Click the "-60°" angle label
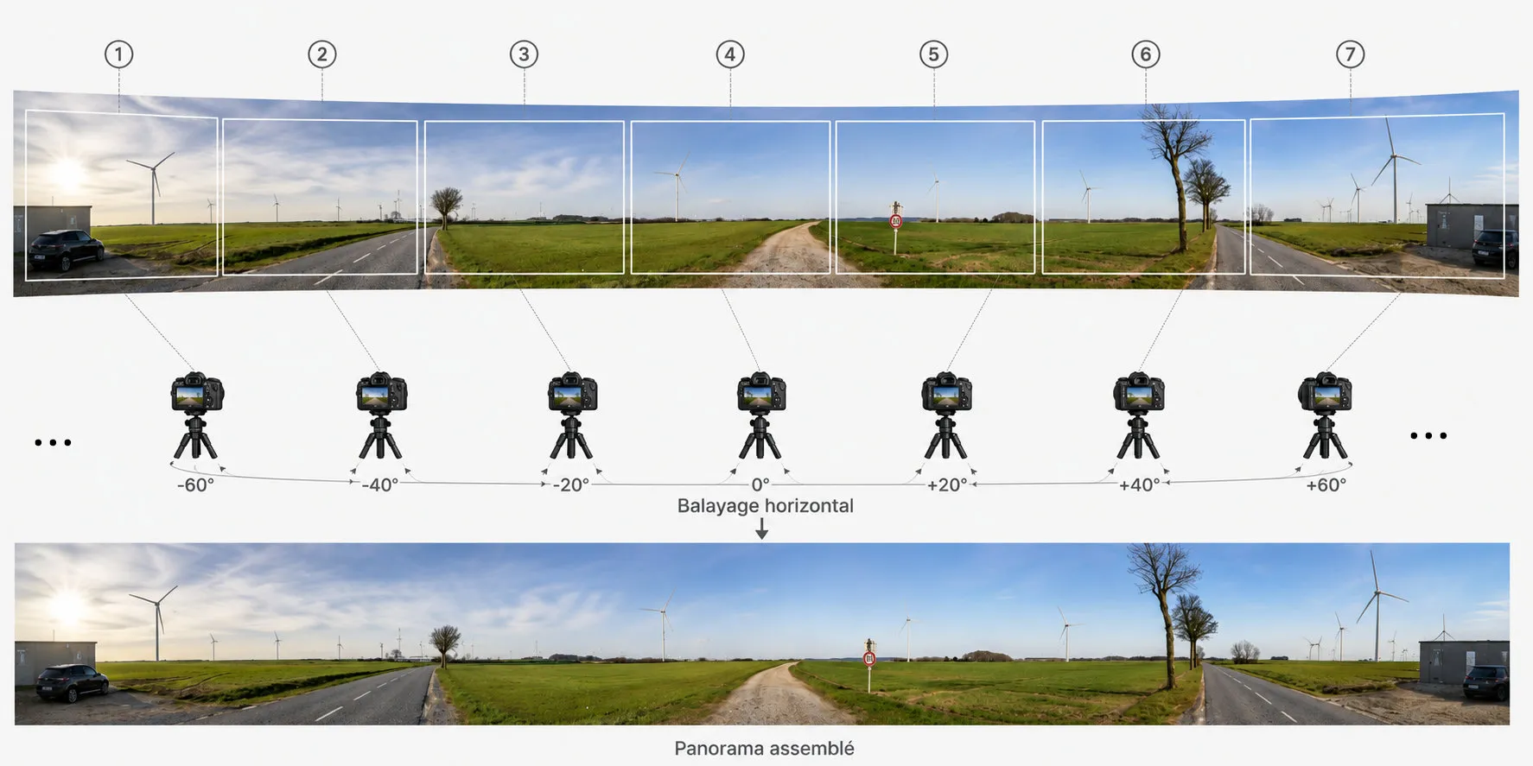Viewport: 1533px width, 766px height. pyautogui.click(x=195, y=485)
